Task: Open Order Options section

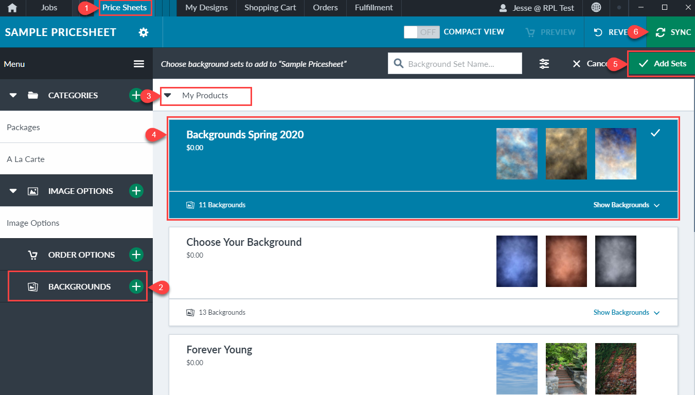Action: tap(81, 255)
